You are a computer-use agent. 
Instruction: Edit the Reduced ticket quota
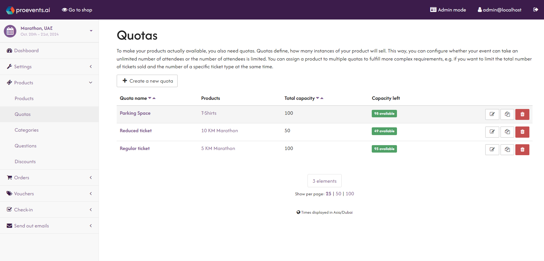(492, 132)
